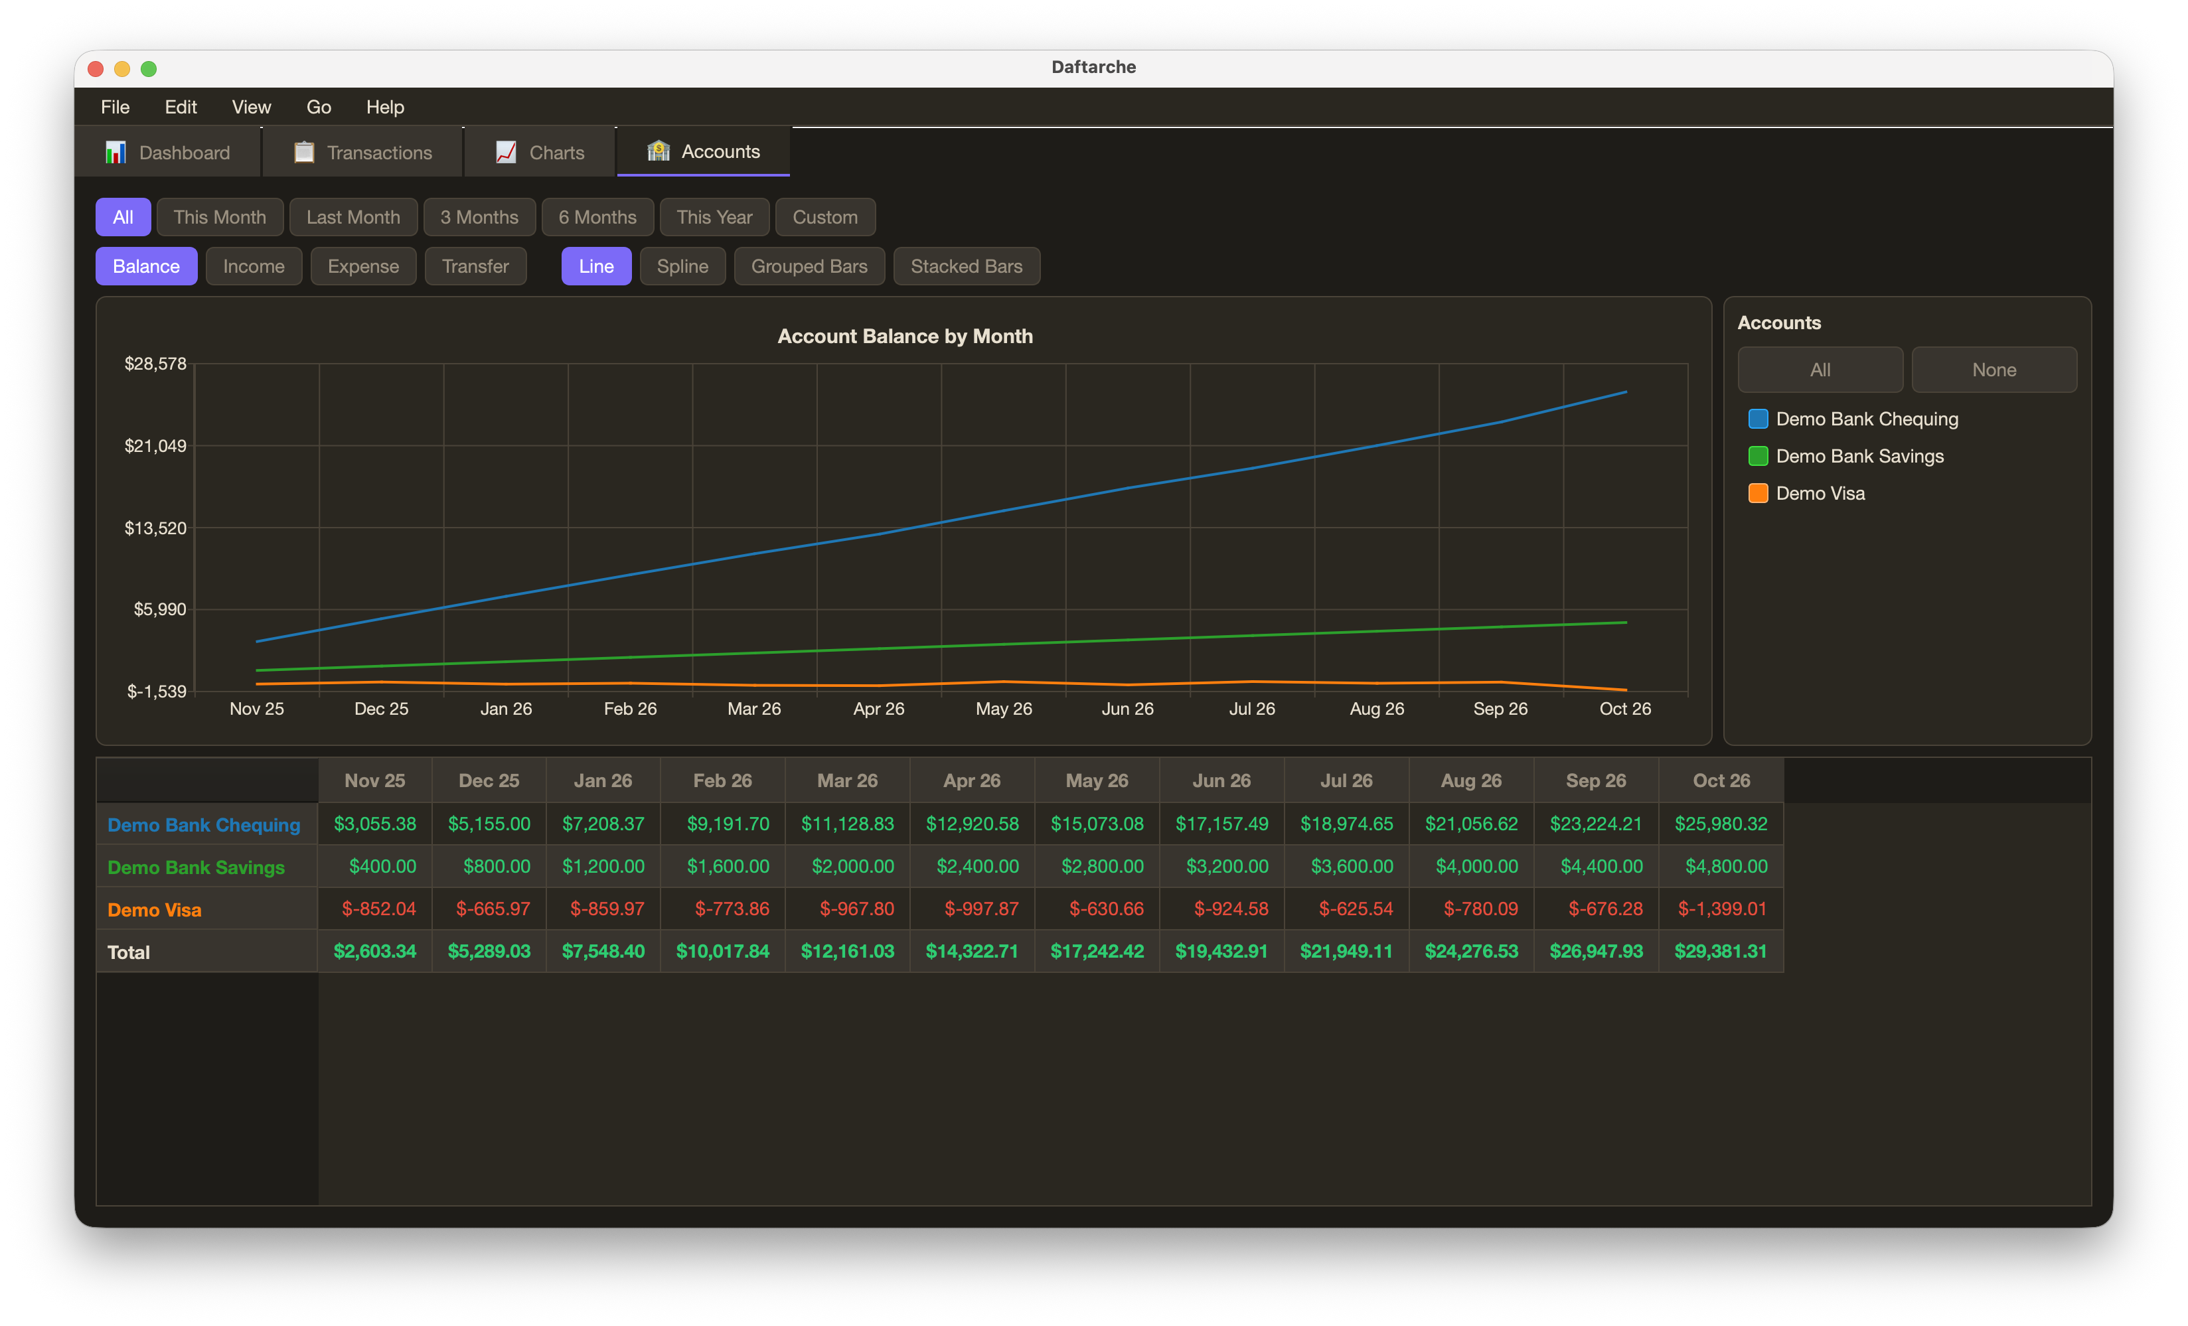The image size is (2188, 1326).
Task: Click the Dashboard bar chart icon
Action: pos(116,153)
